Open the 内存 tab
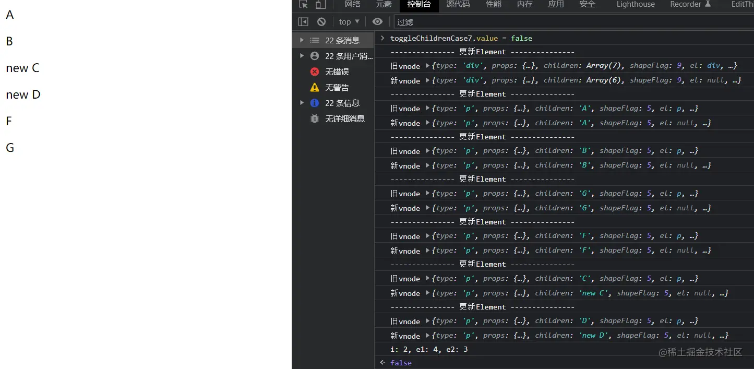The height and width of the screenshot is (369, 754). [525, 4]
